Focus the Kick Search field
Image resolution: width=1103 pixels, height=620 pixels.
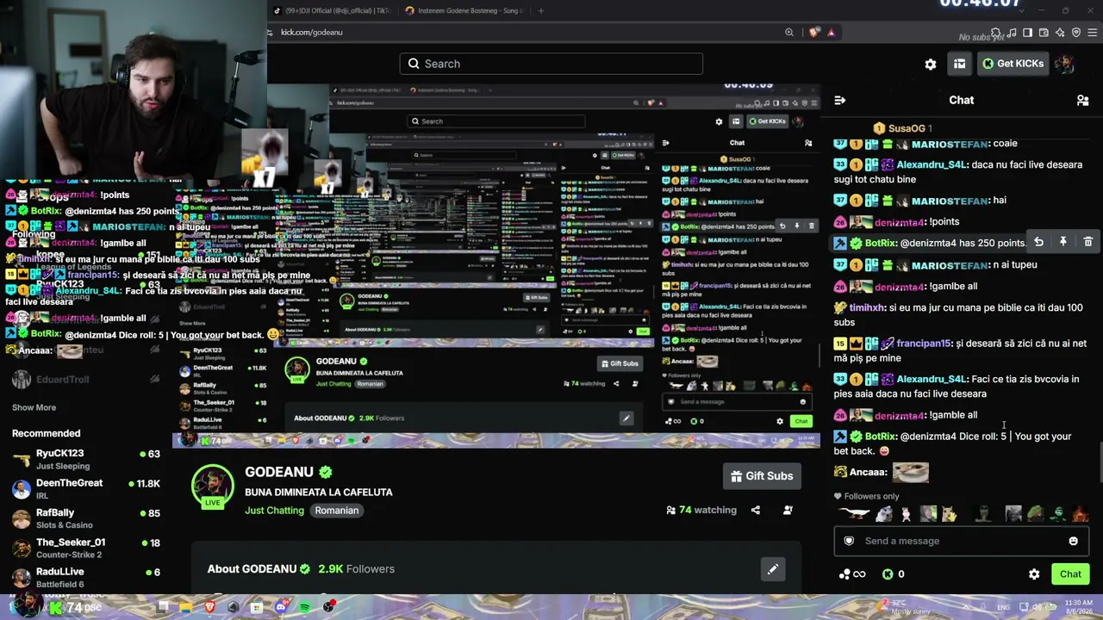coord(551,64)
